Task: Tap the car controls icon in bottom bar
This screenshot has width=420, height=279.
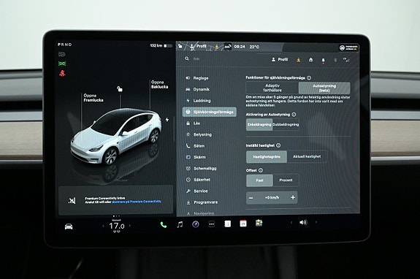Action: 69,227
